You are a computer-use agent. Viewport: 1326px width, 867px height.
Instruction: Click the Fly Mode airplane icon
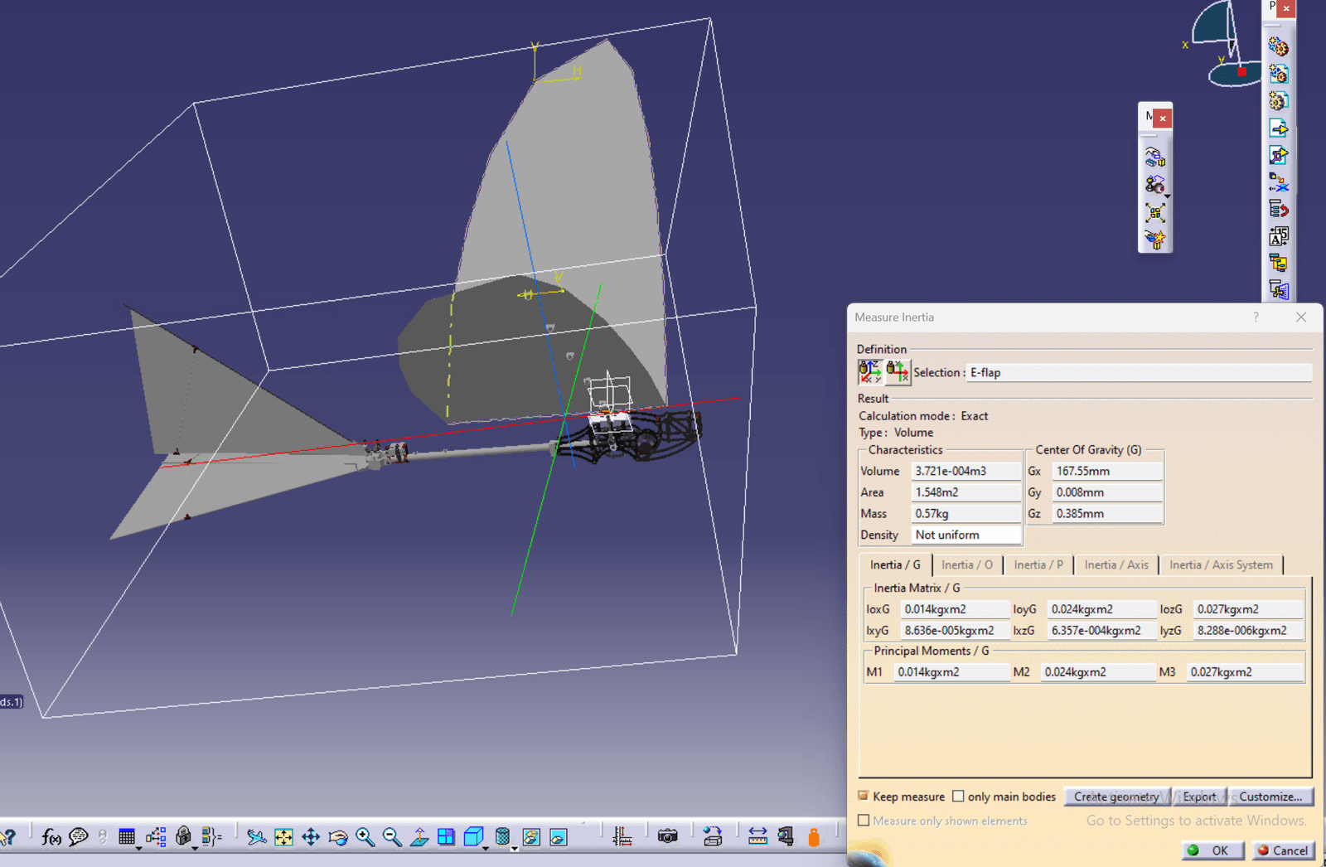[x=256, y=837]
